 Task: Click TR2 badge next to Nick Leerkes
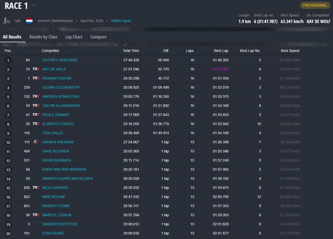[x=36, y=187]
